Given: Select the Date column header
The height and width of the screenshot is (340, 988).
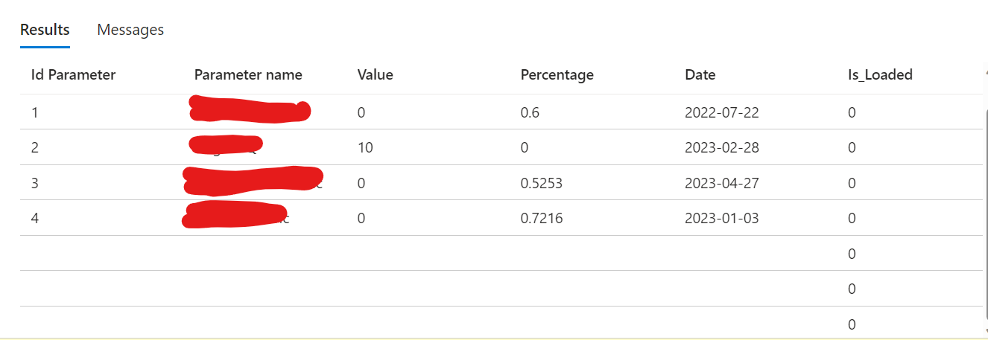Looking at the screenshot, I should (x=700, y=74).
